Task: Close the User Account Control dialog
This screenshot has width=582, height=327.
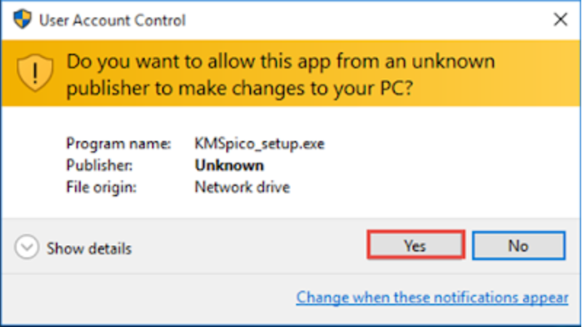Action: pos(560,20)
